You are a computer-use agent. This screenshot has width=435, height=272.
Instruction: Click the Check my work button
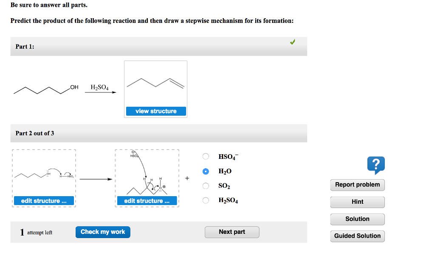pos(103,232)
